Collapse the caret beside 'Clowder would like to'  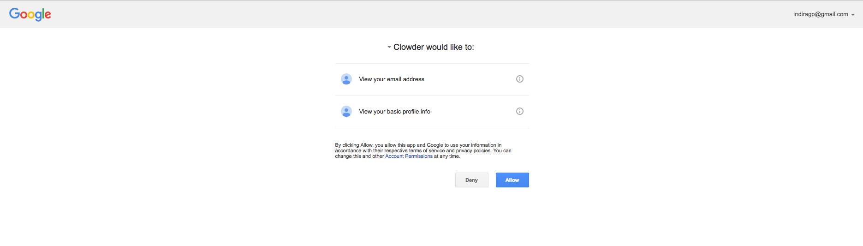point(389,47)
